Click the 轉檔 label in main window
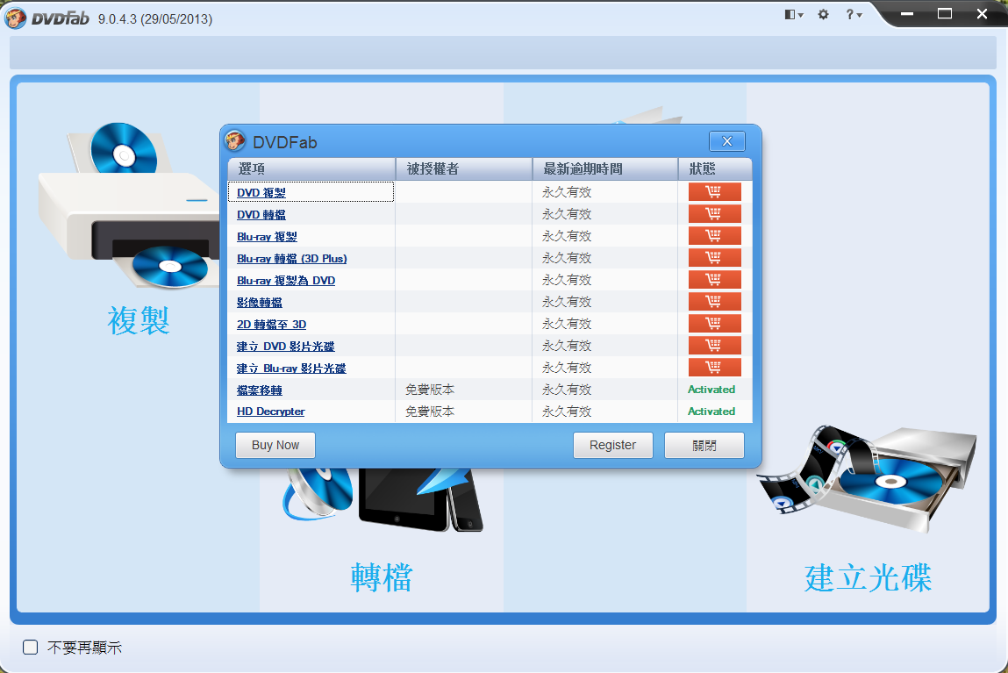Viewport: 1008px width, 673px height. [x=382, y=577]
